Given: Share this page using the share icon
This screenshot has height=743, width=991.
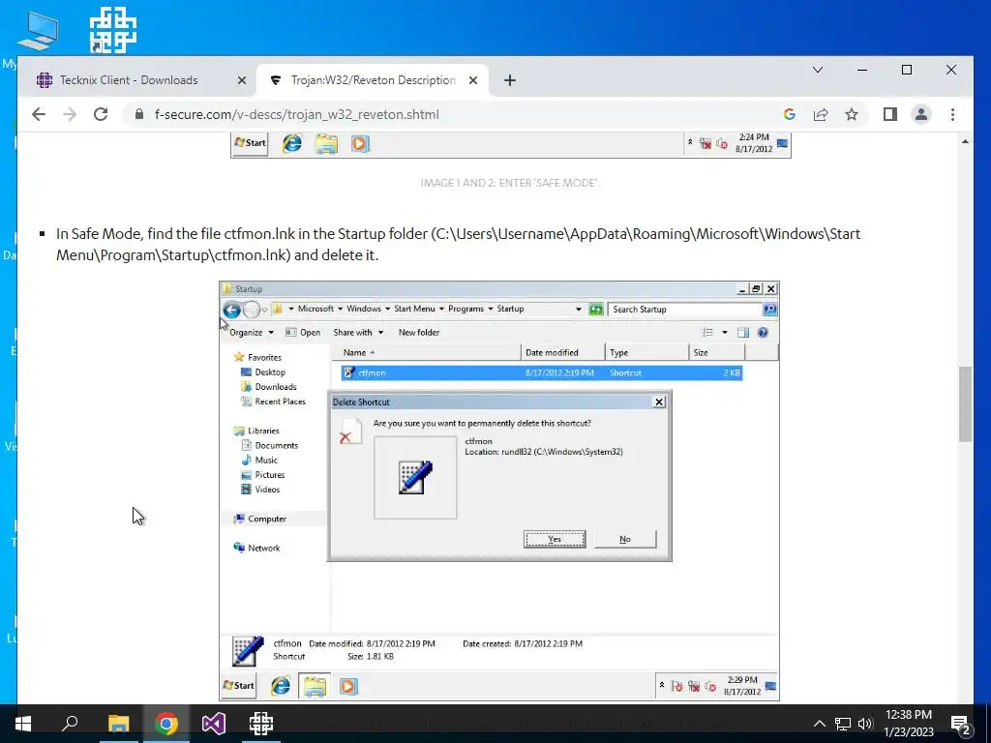Looking at the screenshot, I should point(821,114).
